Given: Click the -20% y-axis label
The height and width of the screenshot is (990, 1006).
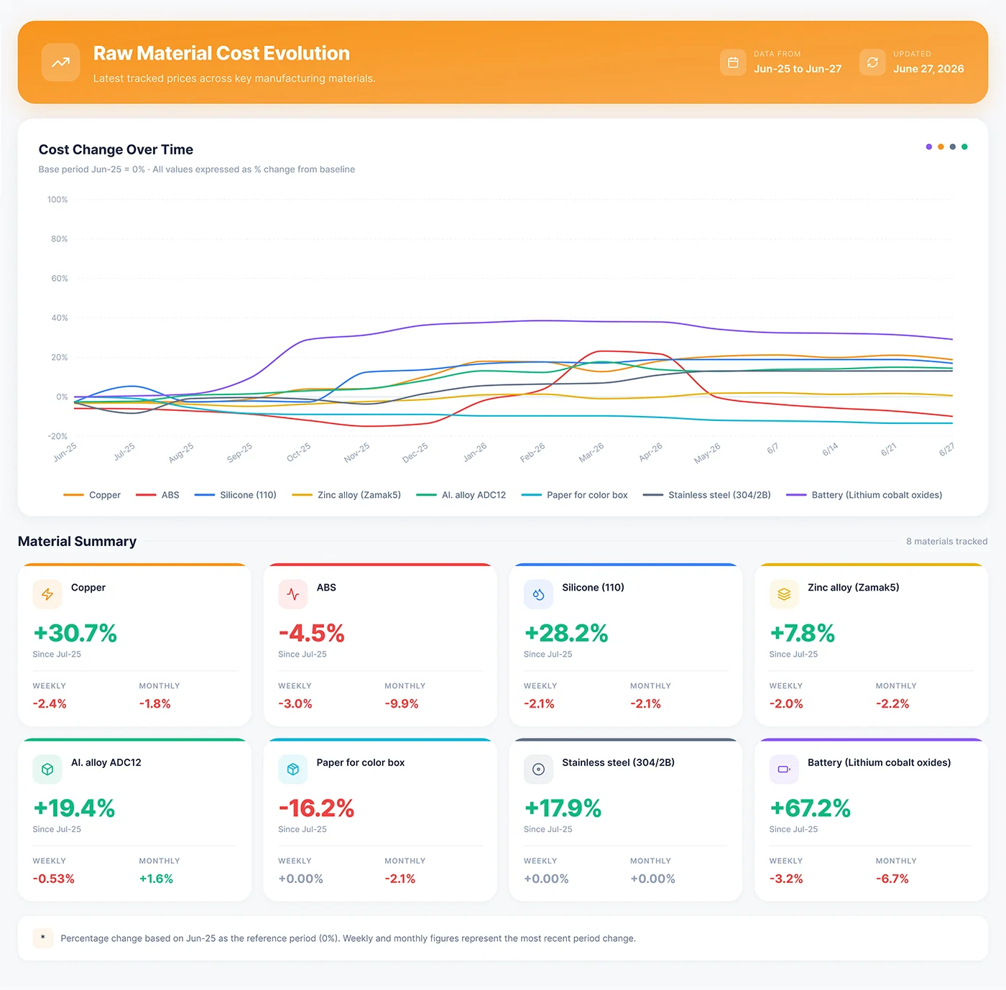Looking at the screenshot, I should tap(57, 437).
